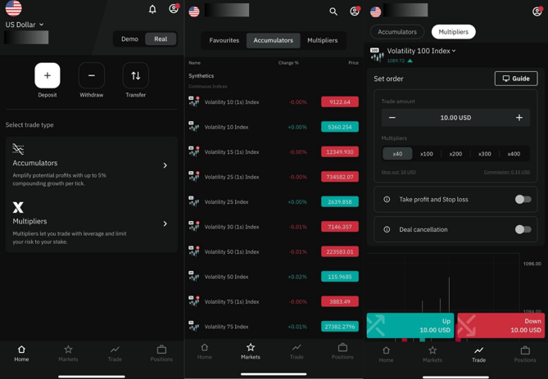
Task: Switch to Multipliers tab in Markets
Action: [323, 41]
